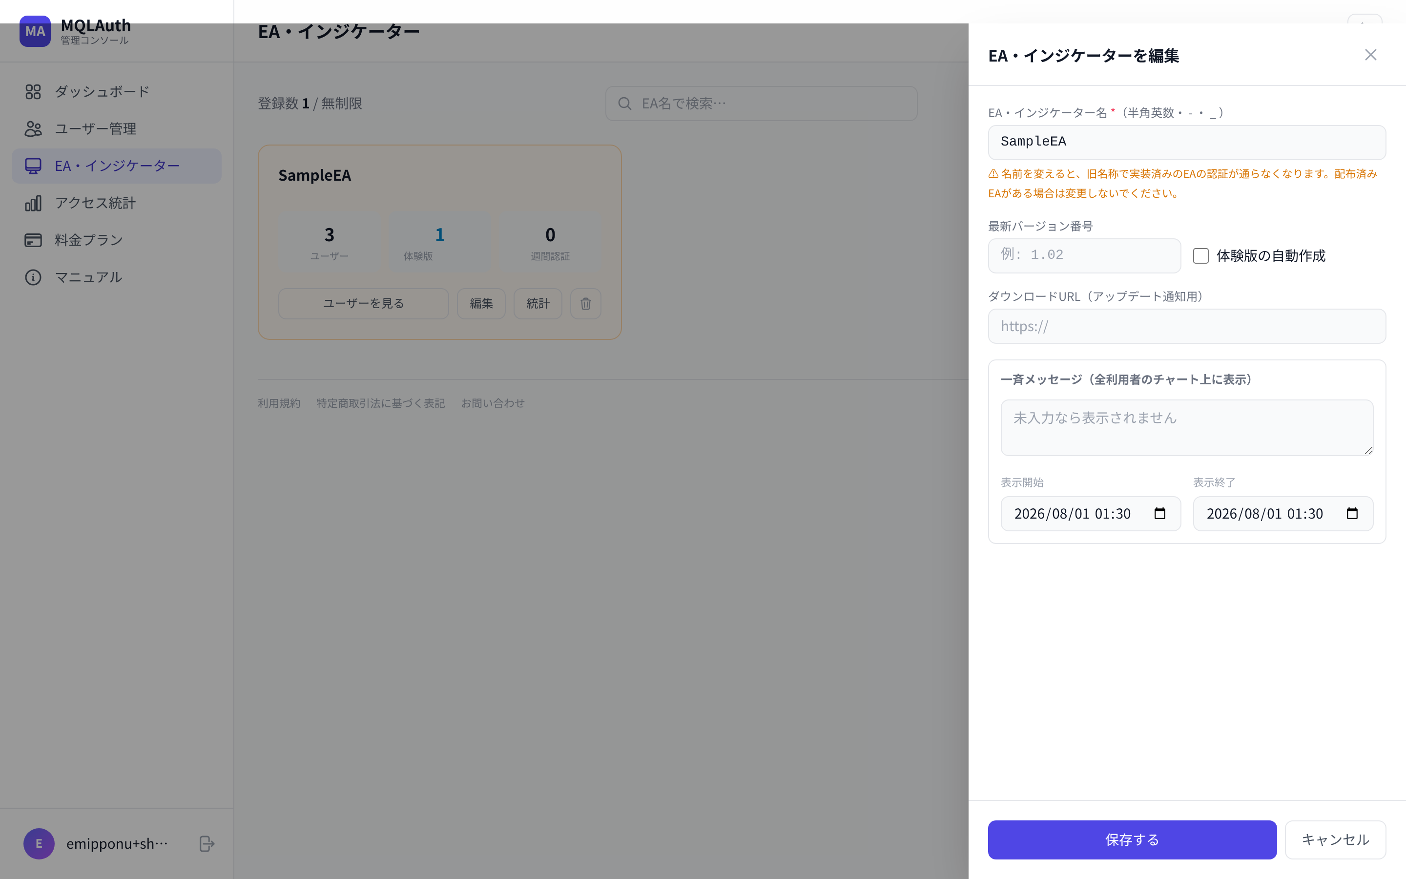Open the calendar picker for 表示開始
The height and width of the screenshot is (879, 1406).
1159,513
